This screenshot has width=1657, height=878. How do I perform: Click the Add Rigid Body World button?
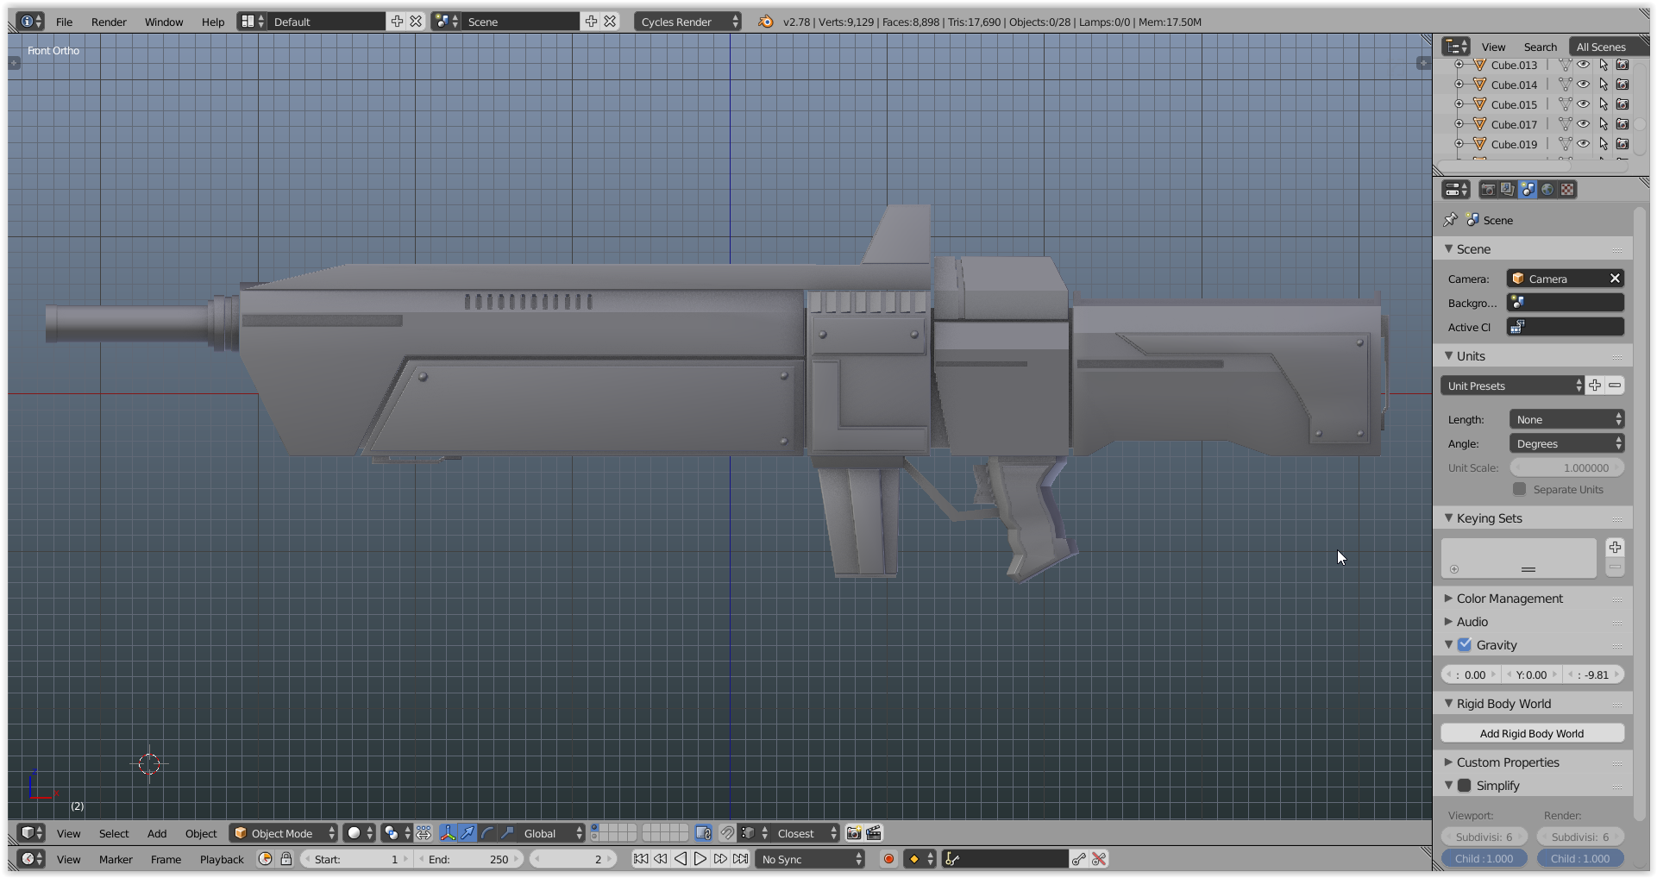[x=1532, y=734]
